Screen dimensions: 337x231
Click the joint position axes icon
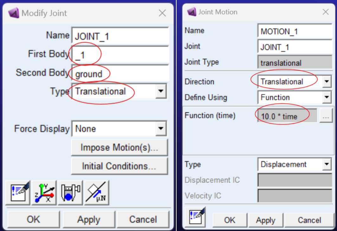pyautogui.click(x=44, y=193)
